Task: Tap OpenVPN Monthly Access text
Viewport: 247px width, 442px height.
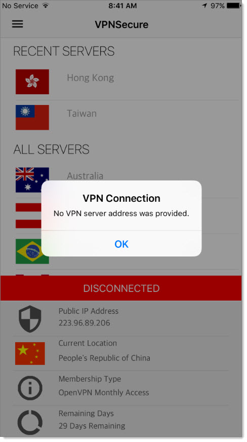Action: [104, 392]
